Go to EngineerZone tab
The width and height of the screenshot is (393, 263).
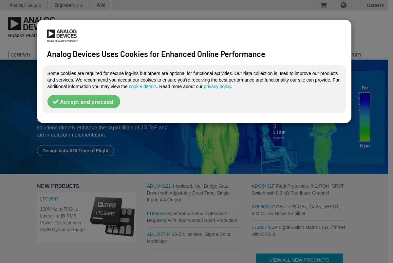pos(69,5)
